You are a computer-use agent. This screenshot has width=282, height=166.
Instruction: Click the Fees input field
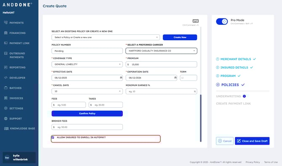(69, 105)
